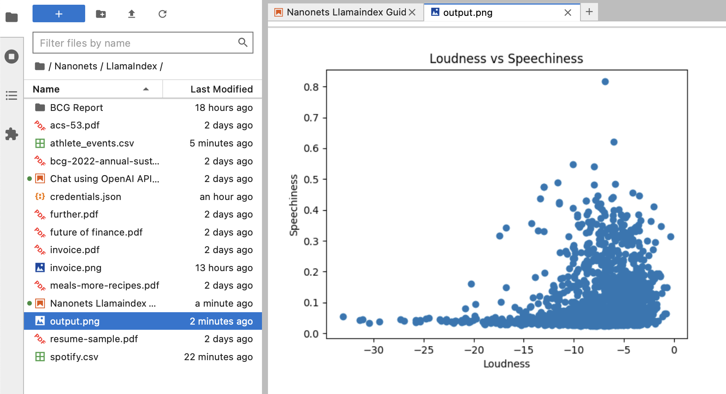The height and width of the screenshot is (394, 726).
Task: Select the credentials.json file
Action: click(x=85, y=197)
